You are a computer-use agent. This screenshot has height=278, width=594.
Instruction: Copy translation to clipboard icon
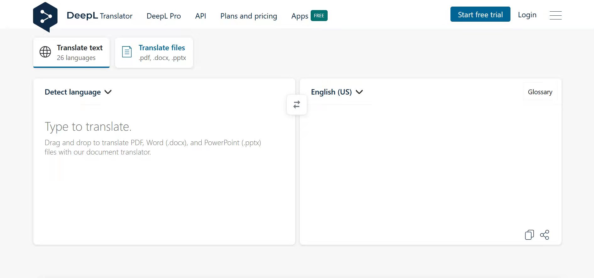point(529,235)
